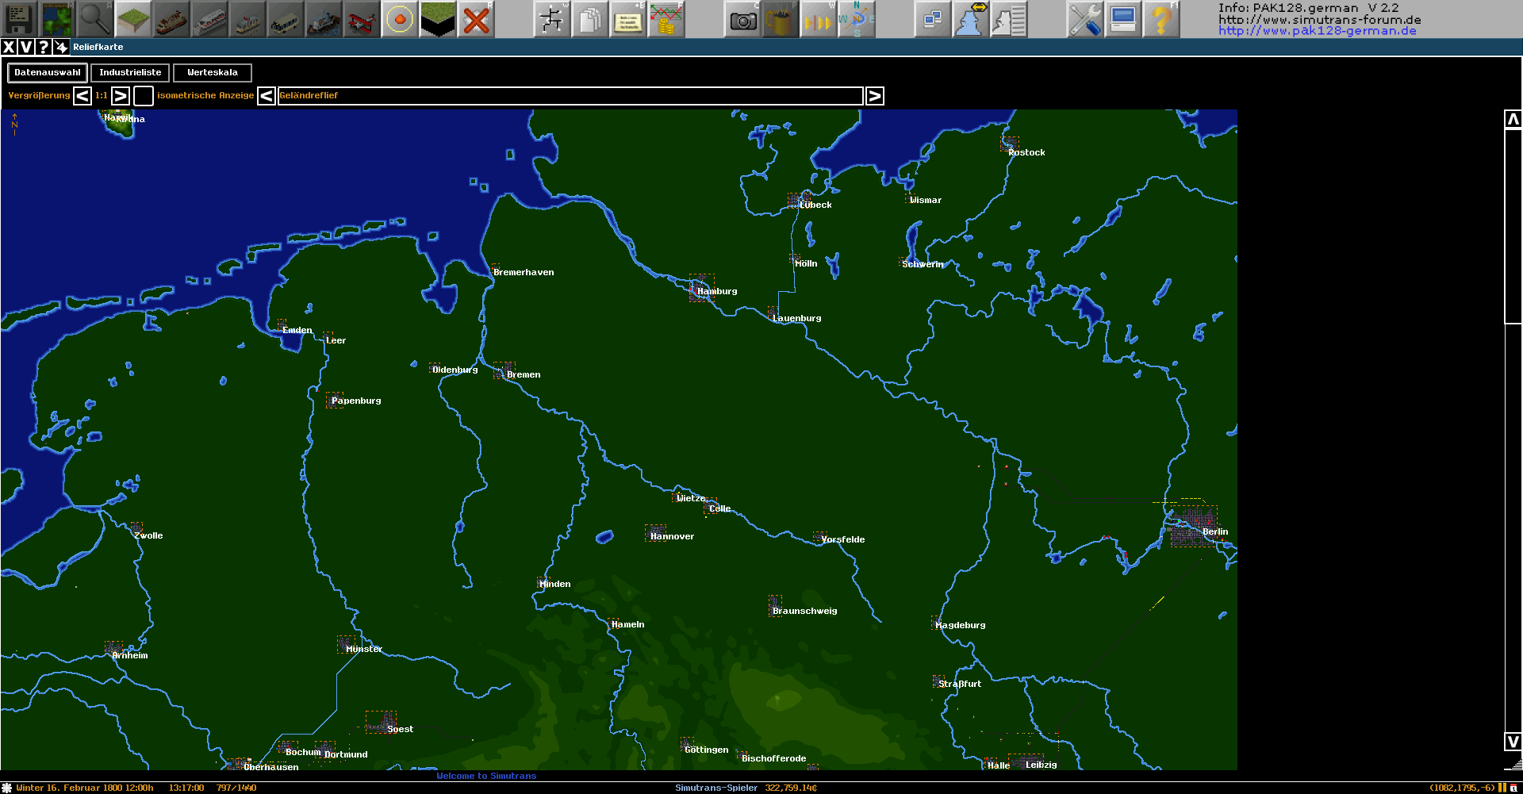Take a screenshot with the camera icon

coord(742,19)
